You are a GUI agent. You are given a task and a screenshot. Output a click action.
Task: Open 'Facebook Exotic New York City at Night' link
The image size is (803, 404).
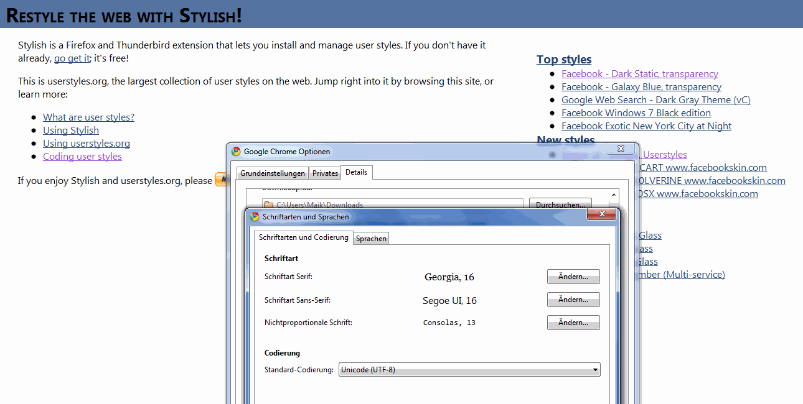point(646,126)
